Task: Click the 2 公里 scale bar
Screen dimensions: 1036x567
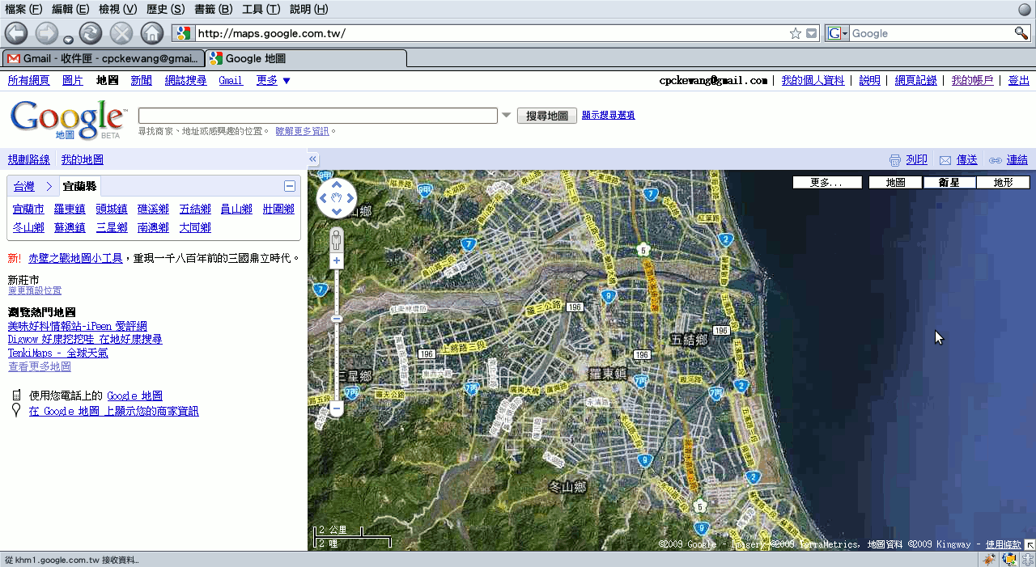Action: 338,531
